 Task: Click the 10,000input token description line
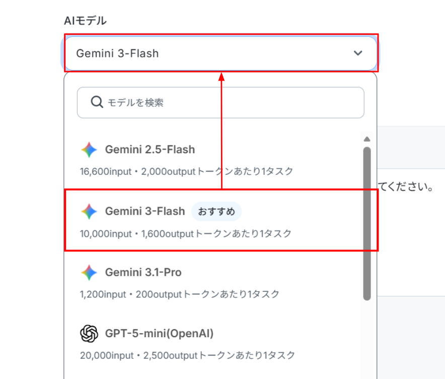click(186, 234)
